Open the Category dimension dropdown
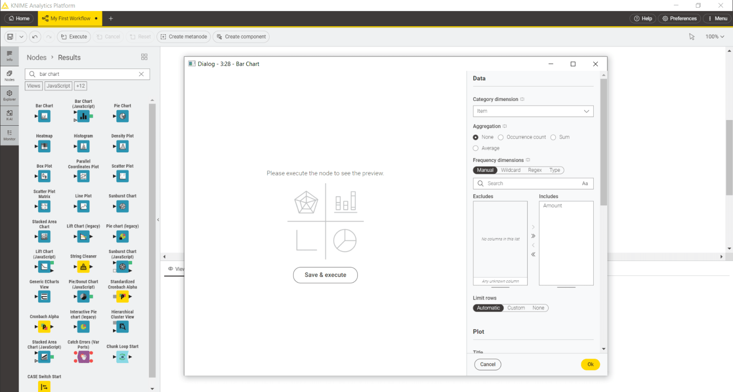 pyautogui.click(x=533, y=111)
